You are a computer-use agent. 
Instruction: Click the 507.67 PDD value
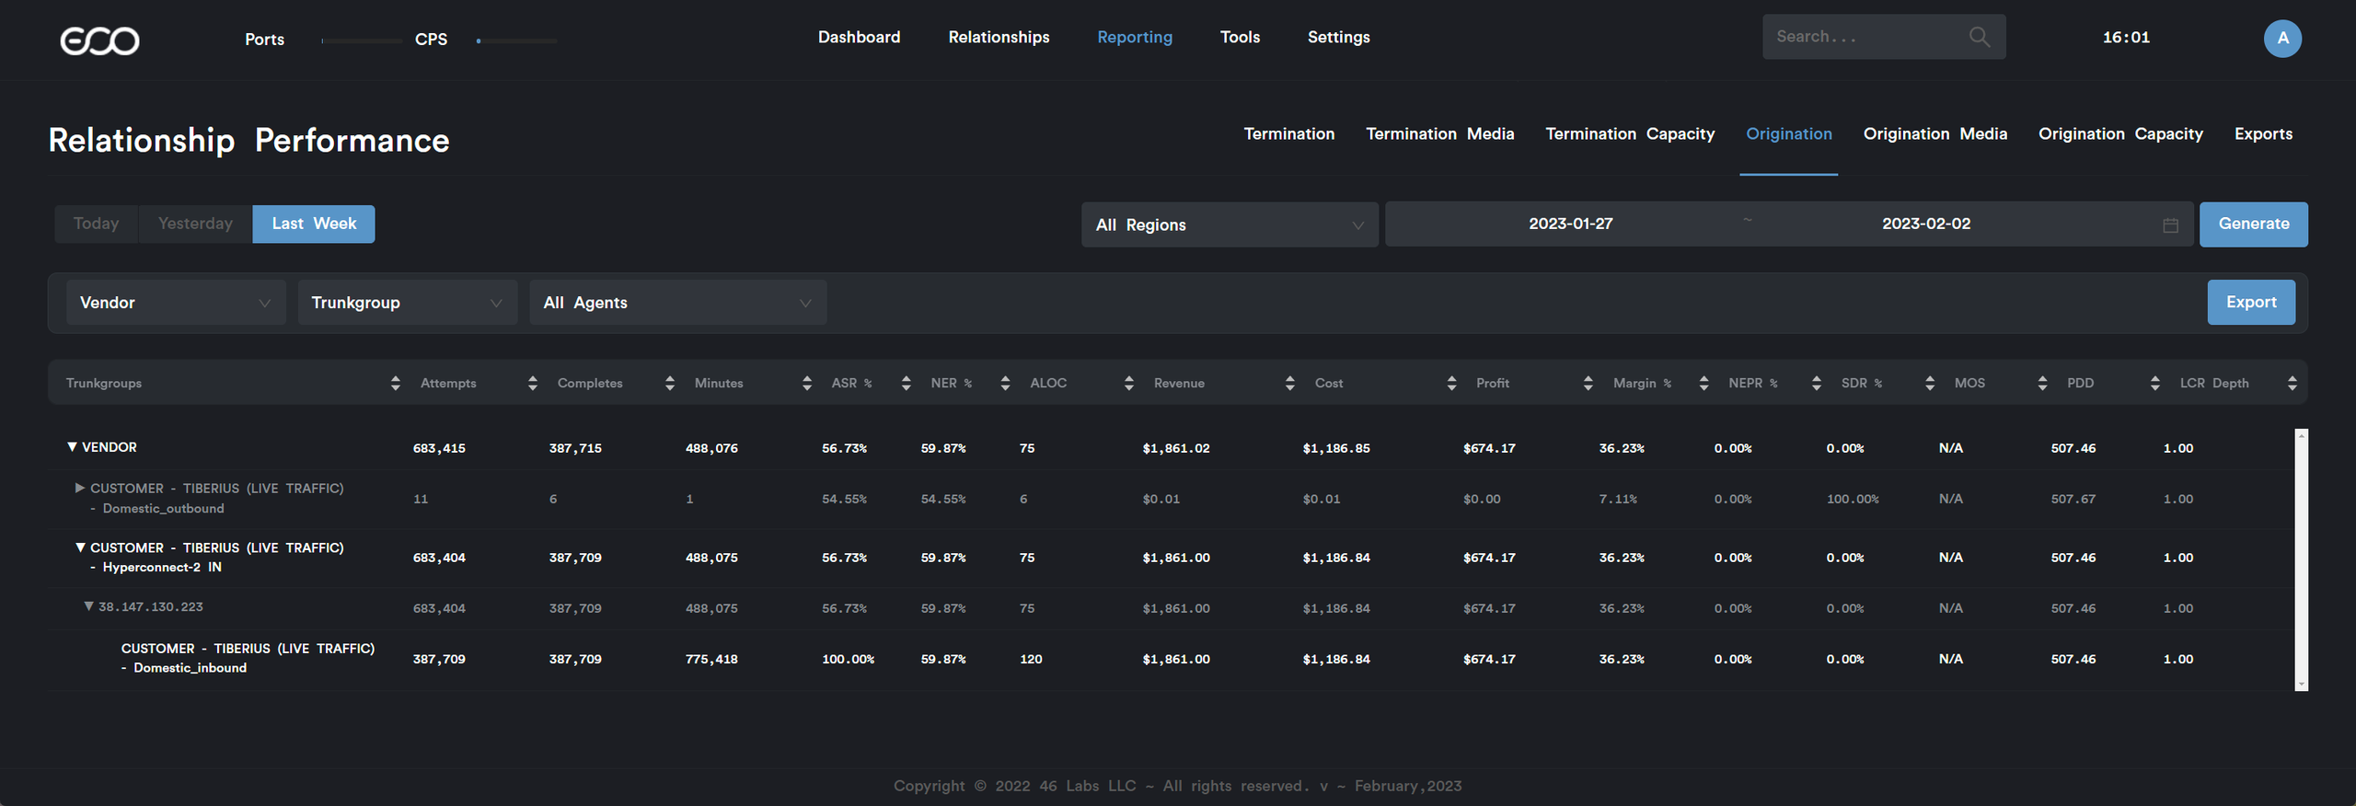point(2073,499)
